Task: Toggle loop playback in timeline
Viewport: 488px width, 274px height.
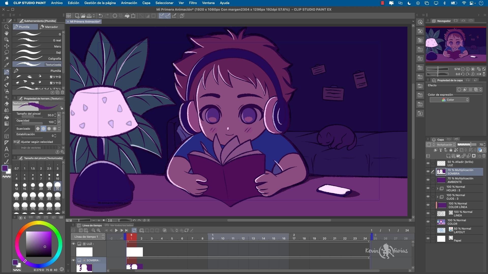Action: pyautogui.click(x=134, y=230)
